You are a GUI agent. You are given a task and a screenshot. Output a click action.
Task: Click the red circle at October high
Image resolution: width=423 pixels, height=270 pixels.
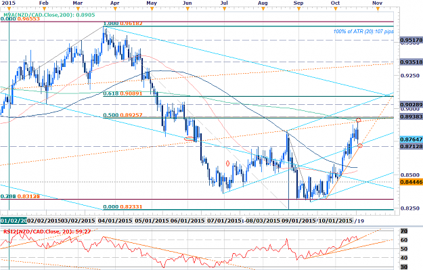[358, 120]
